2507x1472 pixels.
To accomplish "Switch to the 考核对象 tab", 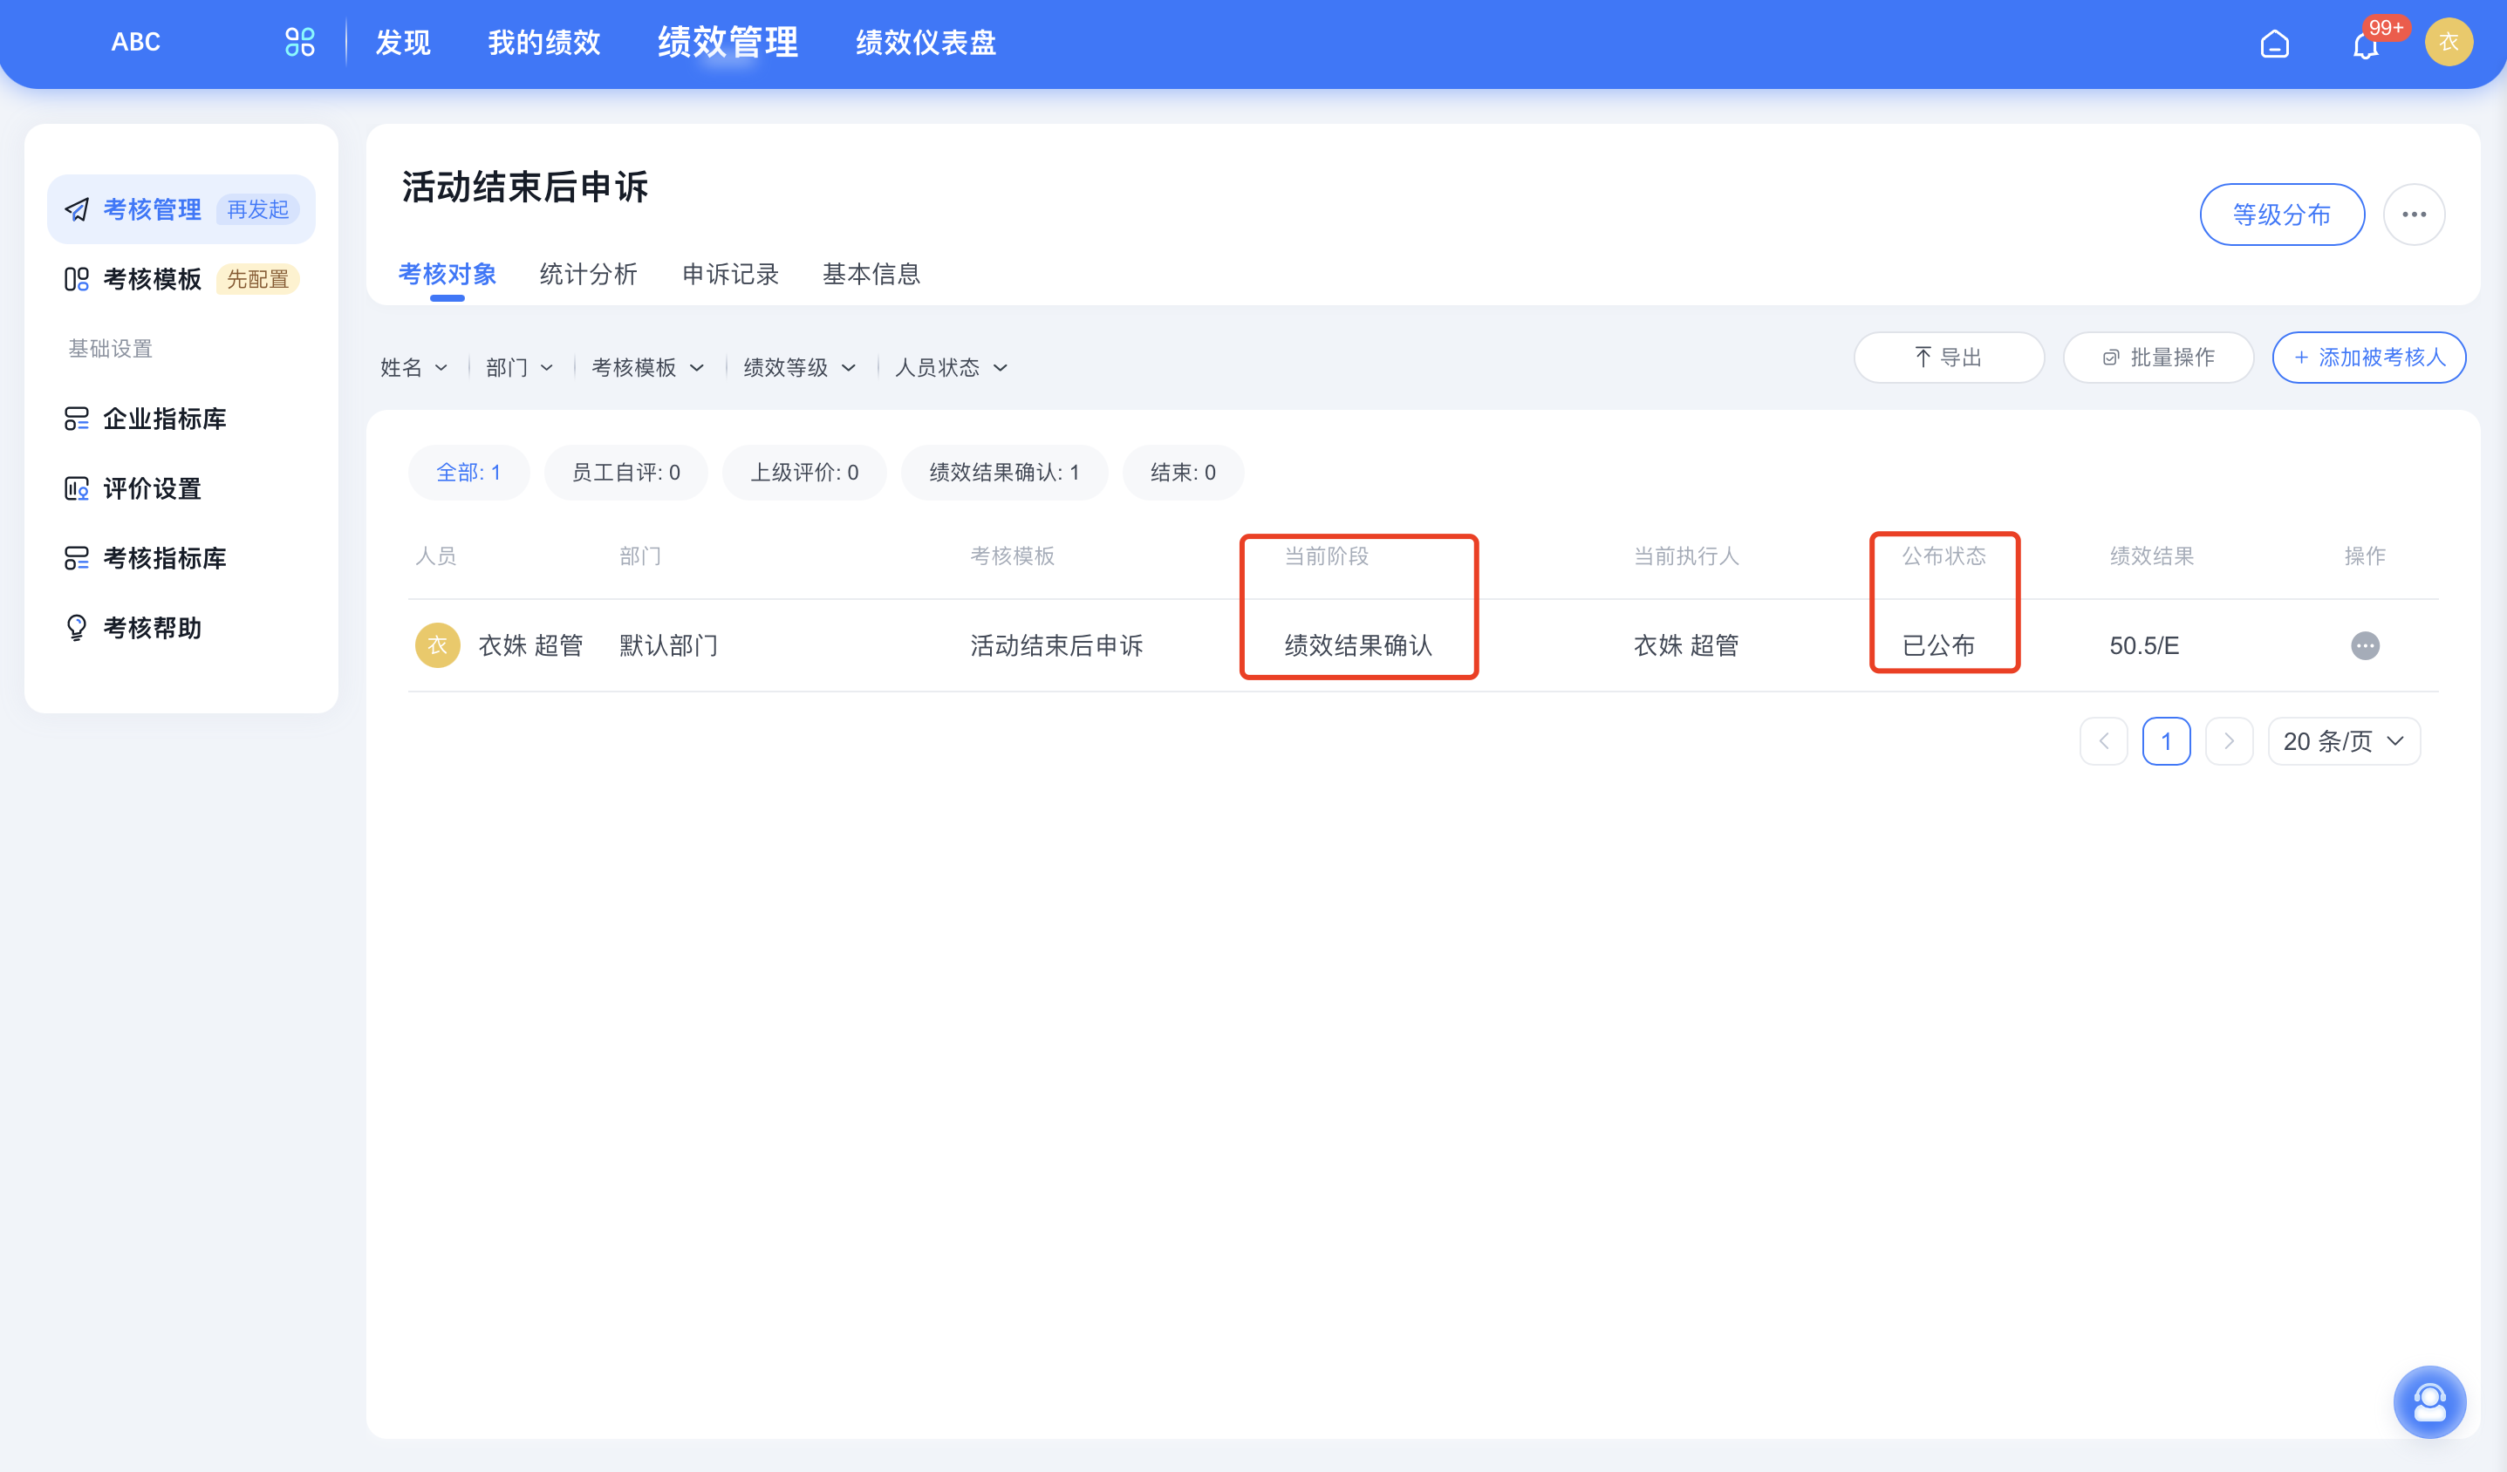I will (x=447, y=275).
